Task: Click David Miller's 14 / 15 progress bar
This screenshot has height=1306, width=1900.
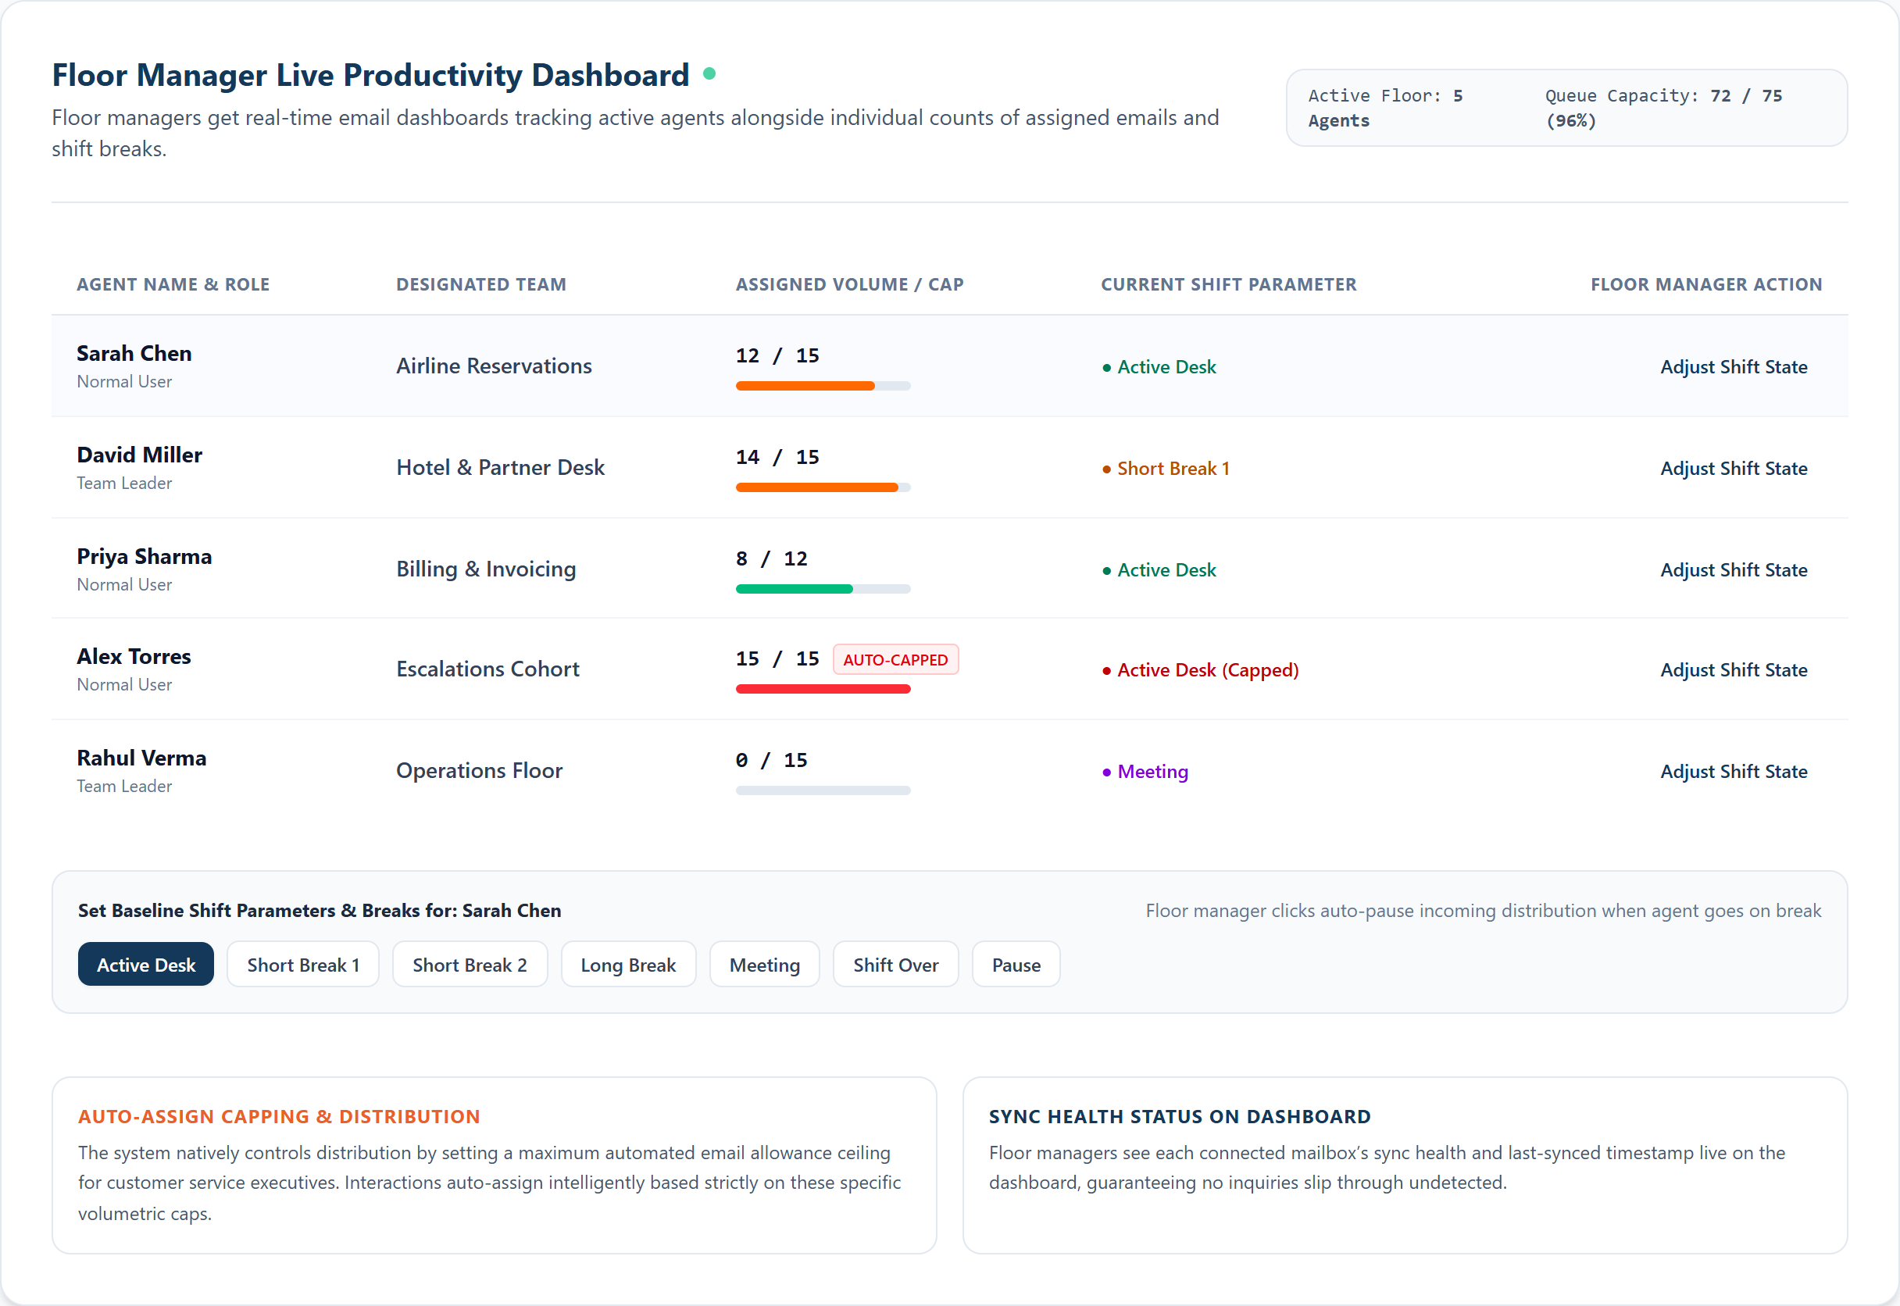Action: [x=823, y=487]
